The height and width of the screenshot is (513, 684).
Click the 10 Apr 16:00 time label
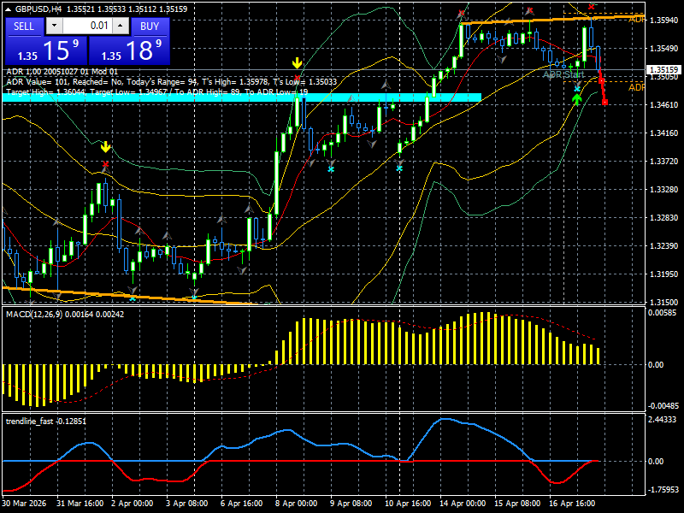(408, 504)
